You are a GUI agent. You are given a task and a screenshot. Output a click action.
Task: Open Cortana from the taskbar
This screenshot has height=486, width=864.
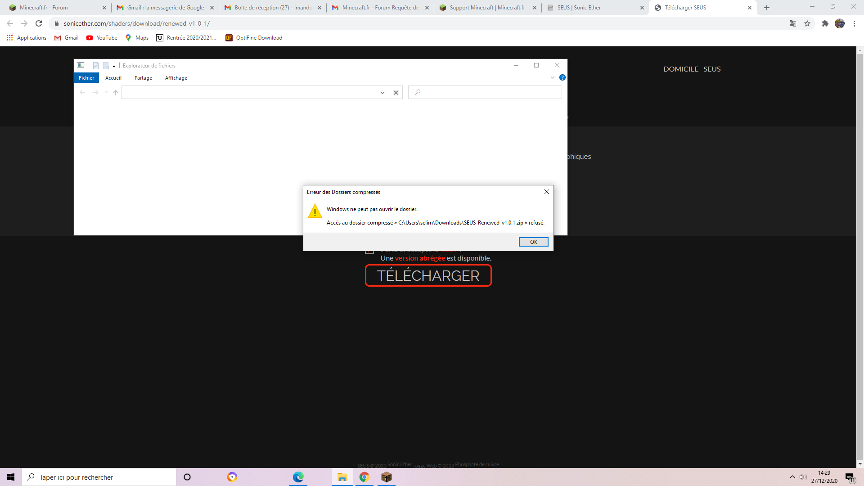coord(187,477)
